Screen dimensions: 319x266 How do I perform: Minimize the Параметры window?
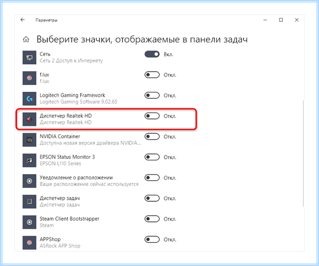pyautogui.click(x=265, y=20)
